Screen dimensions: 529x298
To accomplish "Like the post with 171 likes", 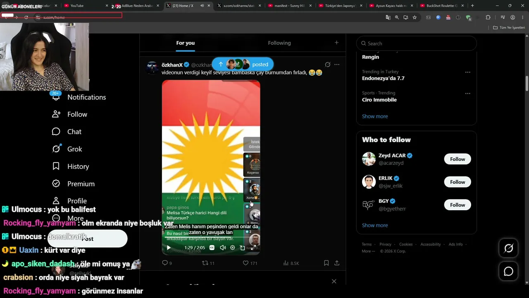I will pos(245,263).
